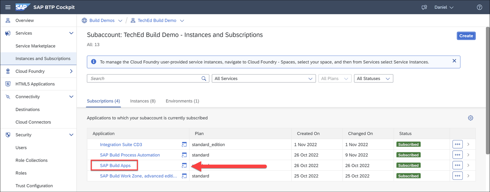The image size is (490, 192).
Task: Click the subaccount icon beside TechEd Build Demo
Action: coord(133,20)
